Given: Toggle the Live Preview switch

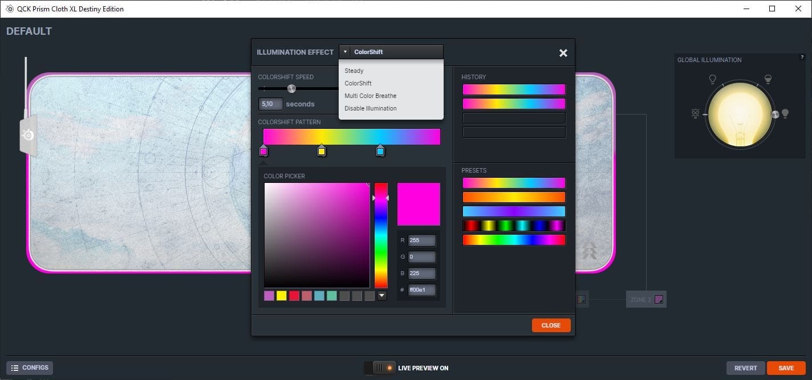Looking at the screenshot, I should [x=380, y=368].
